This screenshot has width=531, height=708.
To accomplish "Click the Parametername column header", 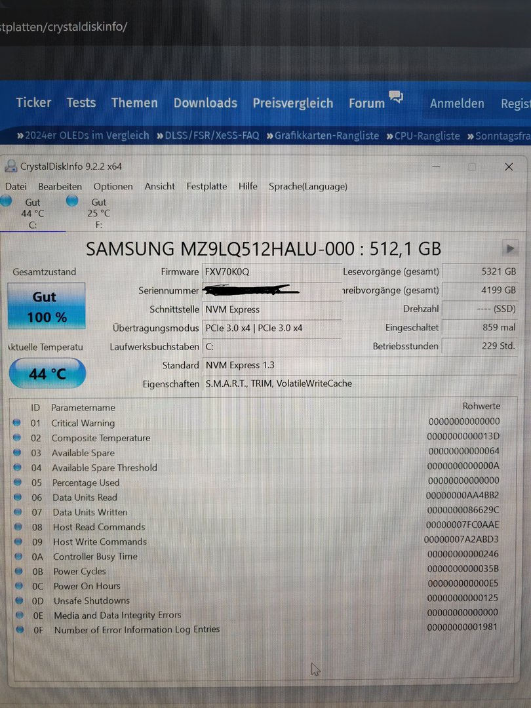I will point(83,407).
